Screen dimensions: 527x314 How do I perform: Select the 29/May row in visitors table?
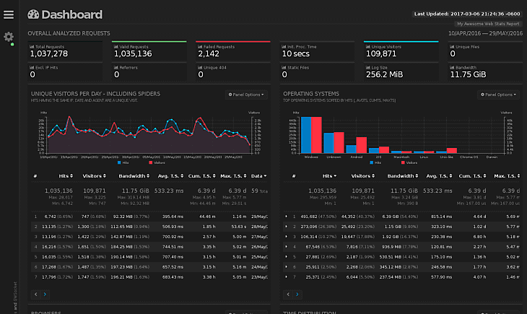tap(150, 217)
